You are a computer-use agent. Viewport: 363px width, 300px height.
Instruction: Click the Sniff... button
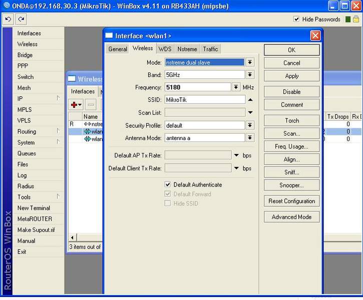coord(292,172)
